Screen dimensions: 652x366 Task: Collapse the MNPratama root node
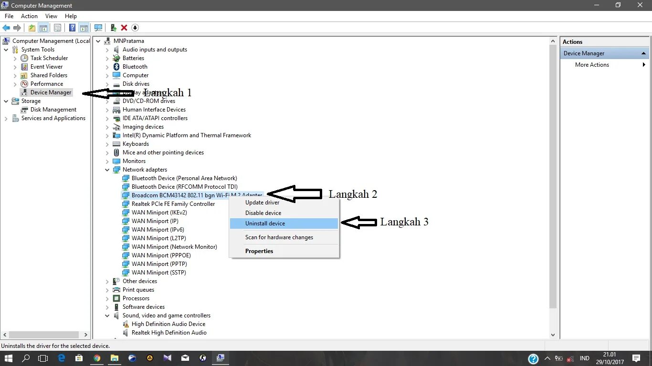(x=98, y=41)
